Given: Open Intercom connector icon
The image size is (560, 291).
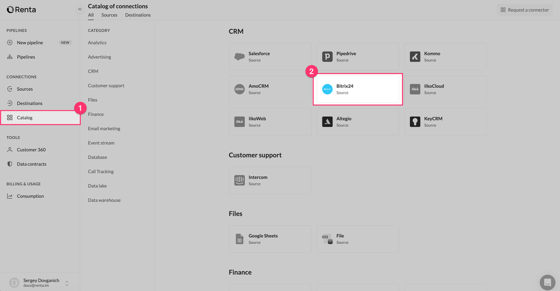Looking at the screenshot, I should [x=239, y=180].
